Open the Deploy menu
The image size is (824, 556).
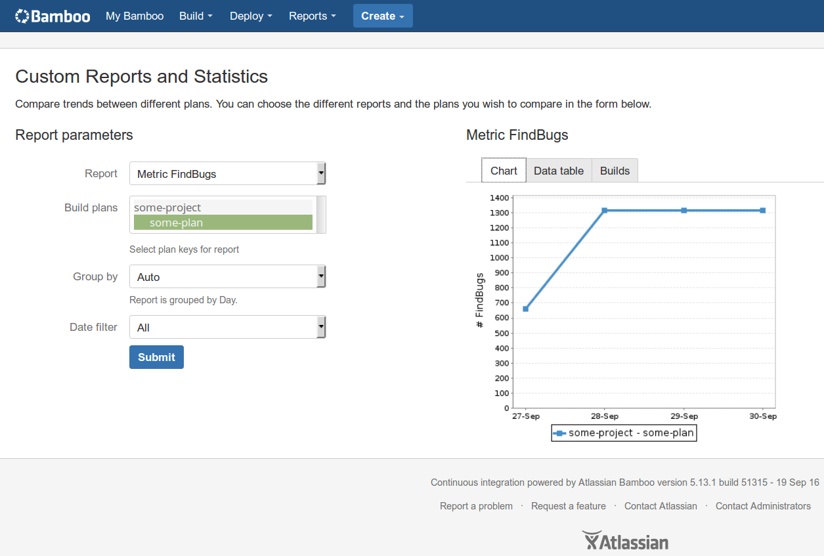coord(250,16)
